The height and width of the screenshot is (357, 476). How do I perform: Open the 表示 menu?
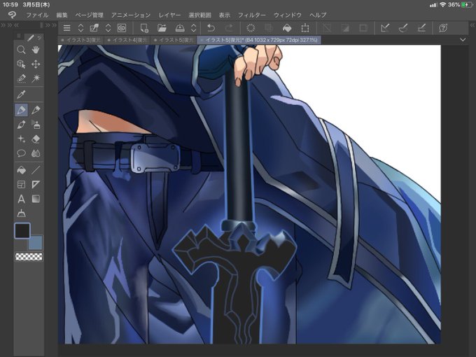[224, 15]
